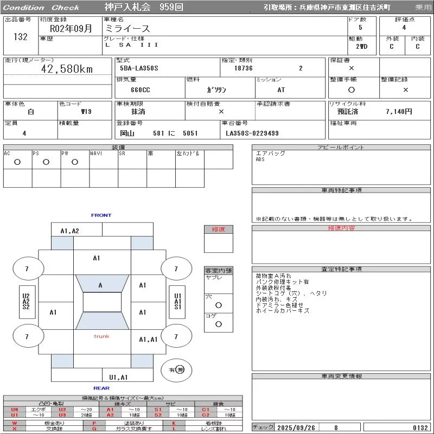Select engine displacement 660CC

(x=141, y=90)
